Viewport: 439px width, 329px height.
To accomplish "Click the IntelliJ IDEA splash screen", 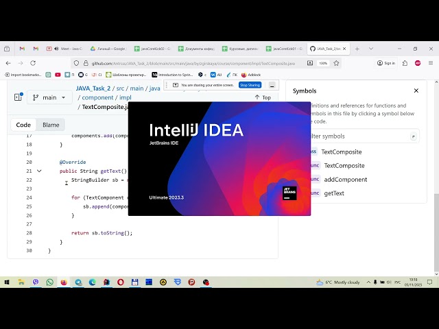I will point(219,158).
